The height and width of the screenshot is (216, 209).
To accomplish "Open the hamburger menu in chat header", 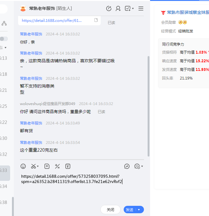I will [141, 9].
